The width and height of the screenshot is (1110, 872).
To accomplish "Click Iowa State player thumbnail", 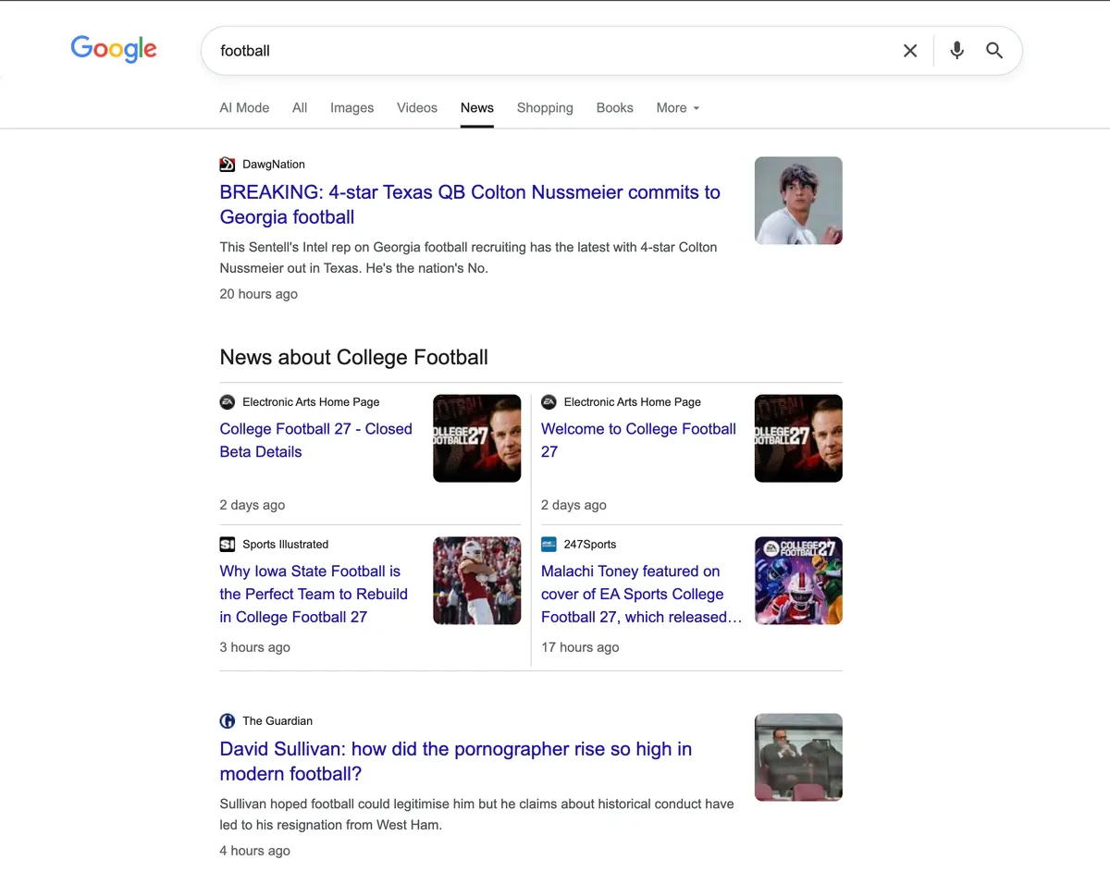I will point(477,581).
